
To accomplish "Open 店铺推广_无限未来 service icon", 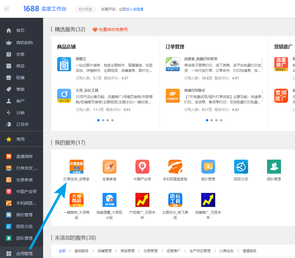I will (208, 200).
